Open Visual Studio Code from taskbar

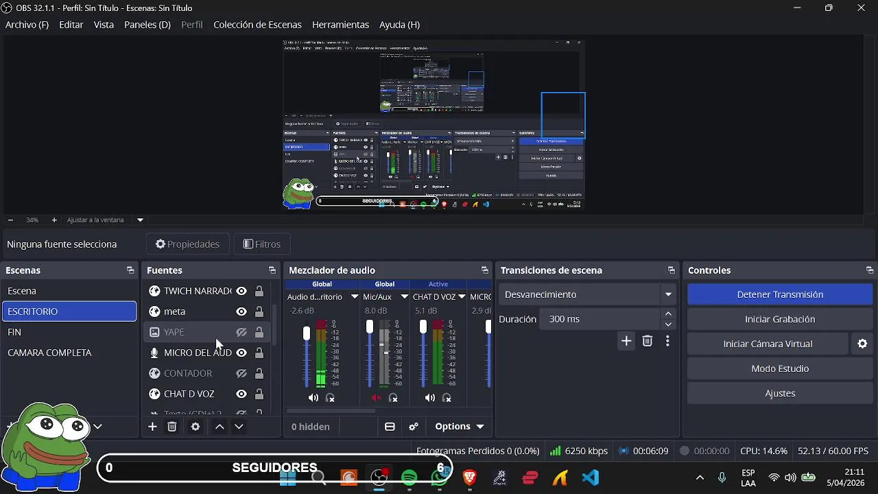pyautogui.click(x=591, y=478)
